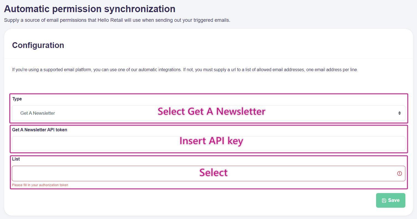Click the 'Get A Newsletter API token' label
The image size is (417, 219).
(40, 130)
